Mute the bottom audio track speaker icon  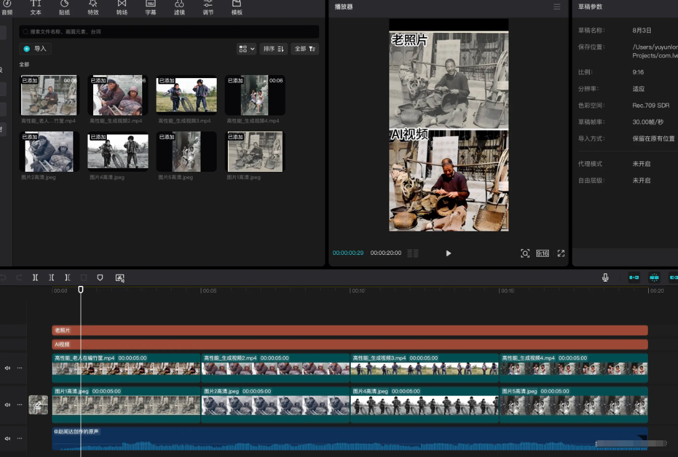(8, 438)
